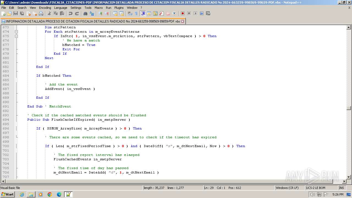Click the volume speaker icon in system tray
This screenshot has height=198, width=352.
tap(313, 194)
